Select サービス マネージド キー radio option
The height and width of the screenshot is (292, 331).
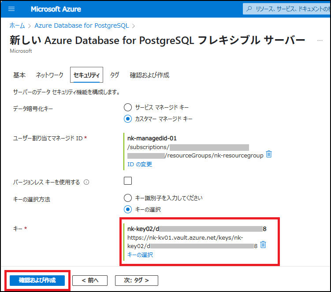click(x=128, y=107)
